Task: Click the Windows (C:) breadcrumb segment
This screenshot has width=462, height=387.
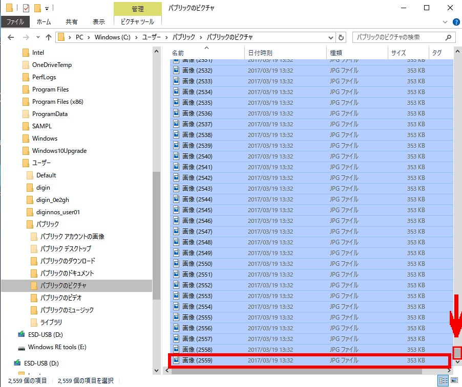Action: point(112,37)
